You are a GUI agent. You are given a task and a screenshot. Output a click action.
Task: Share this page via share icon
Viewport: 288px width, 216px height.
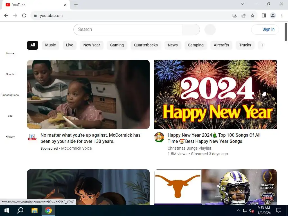[244, 16]
